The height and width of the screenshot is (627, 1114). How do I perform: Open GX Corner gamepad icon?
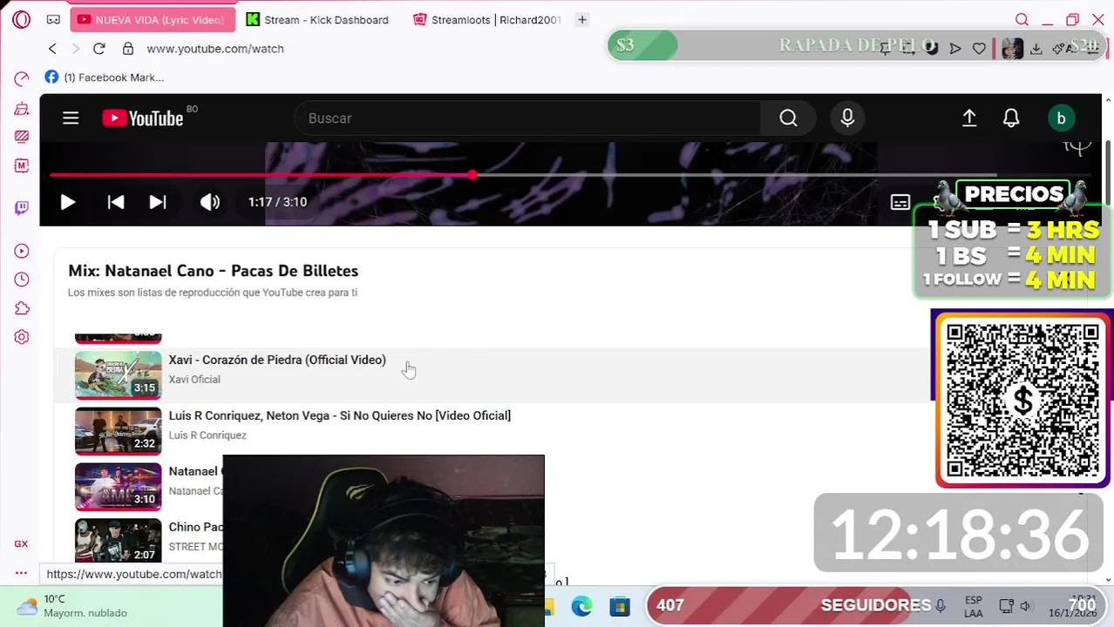point(53,19)
